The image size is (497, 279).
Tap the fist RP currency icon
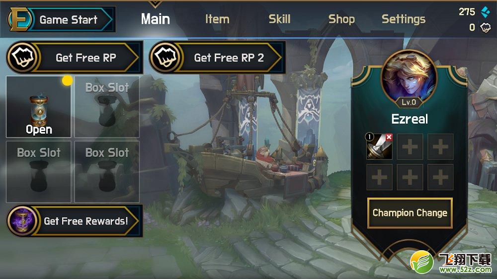[x=485, y=27]
